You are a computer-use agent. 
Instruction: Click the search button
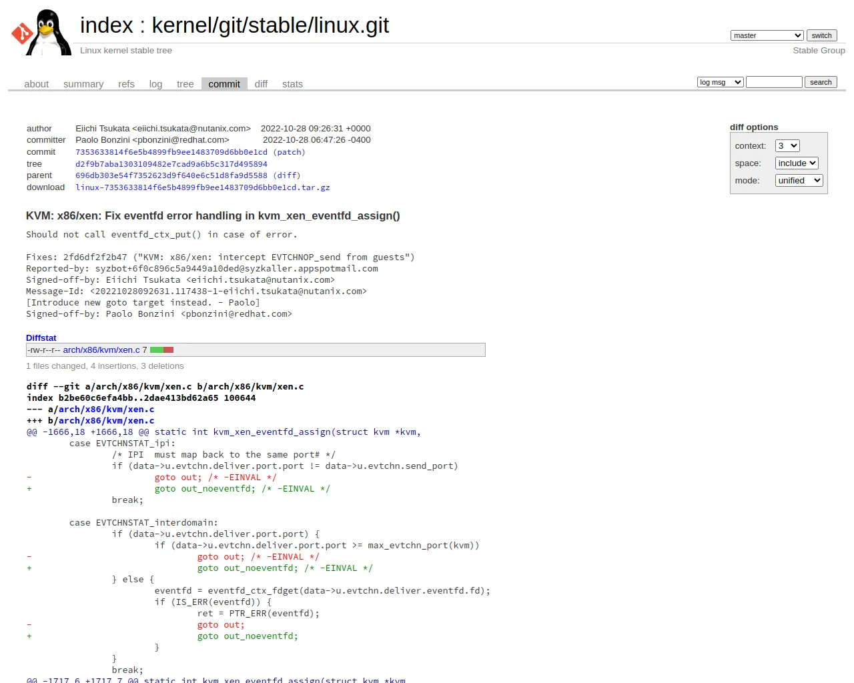point(821,82)
